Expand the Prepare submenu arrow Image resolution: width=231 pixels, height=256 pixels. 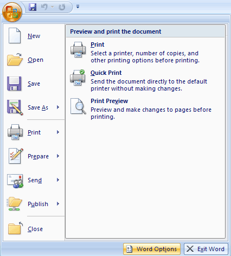[x=58, y=156]
